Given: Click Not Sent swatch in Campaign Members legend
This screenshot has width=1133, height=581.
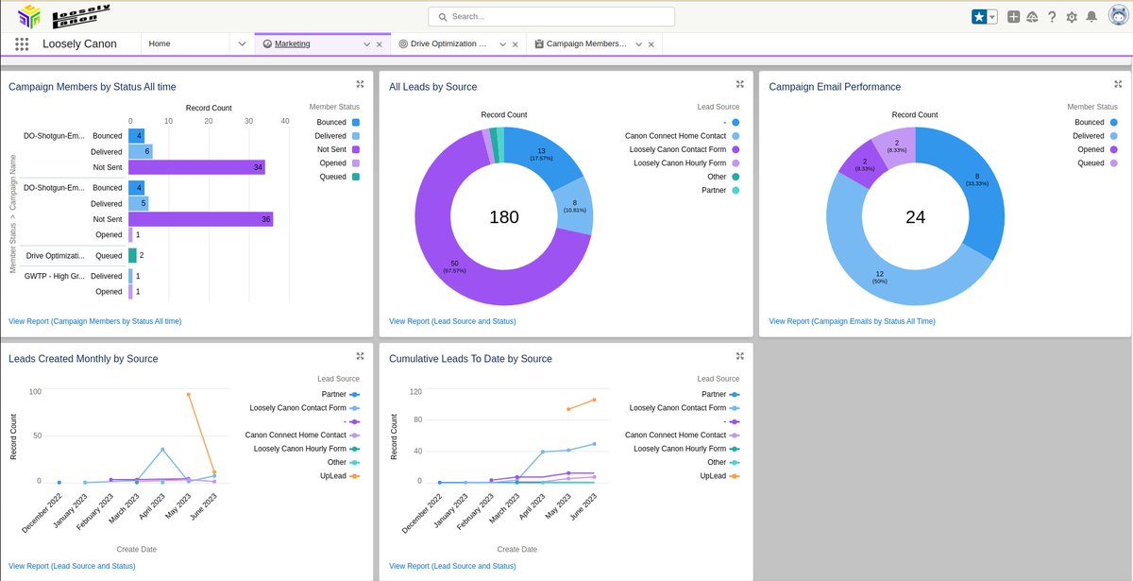Looking at the screenshot, I should pos(356,149).
